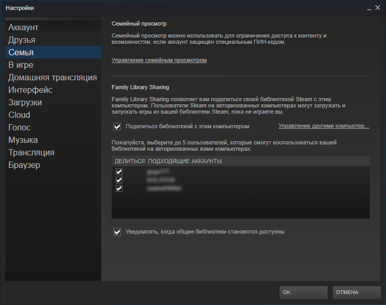The height and width of the screenshot is (305, 386).
Task: Minimize the Настройки window
Action: (369, 8)
